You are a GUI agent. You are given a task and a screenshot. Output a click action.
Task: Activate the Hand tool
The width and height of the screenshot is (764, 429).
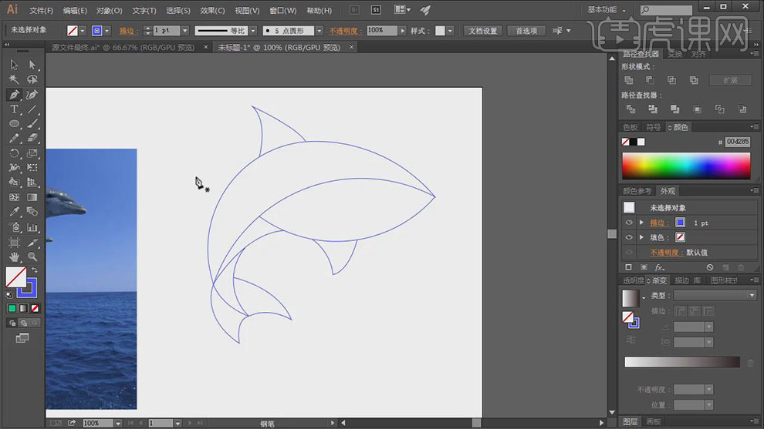click(x=14, y=256)
